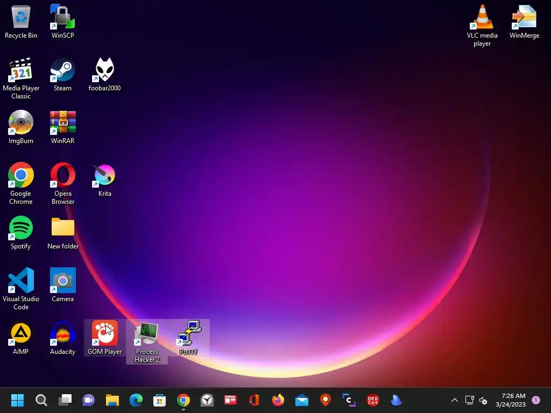
Task: Select the Krita desktop icon
Action: 105,180
